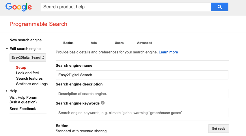Open the Easy2Digital Search engine dropdown

28,57
